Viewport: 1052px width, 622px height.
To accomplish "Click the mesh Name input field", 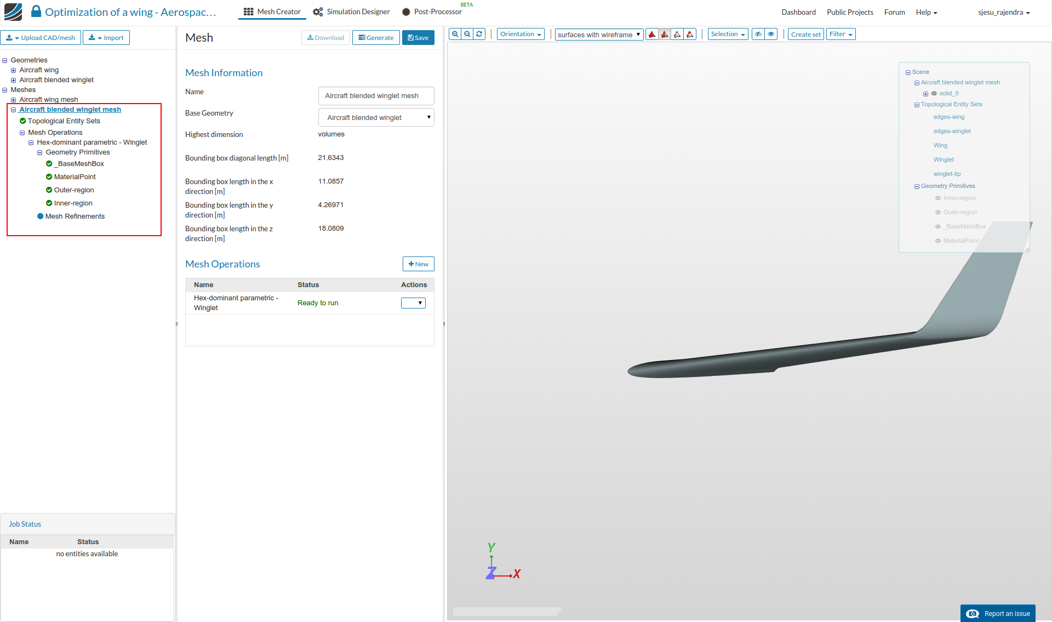I will coord(376,96).
